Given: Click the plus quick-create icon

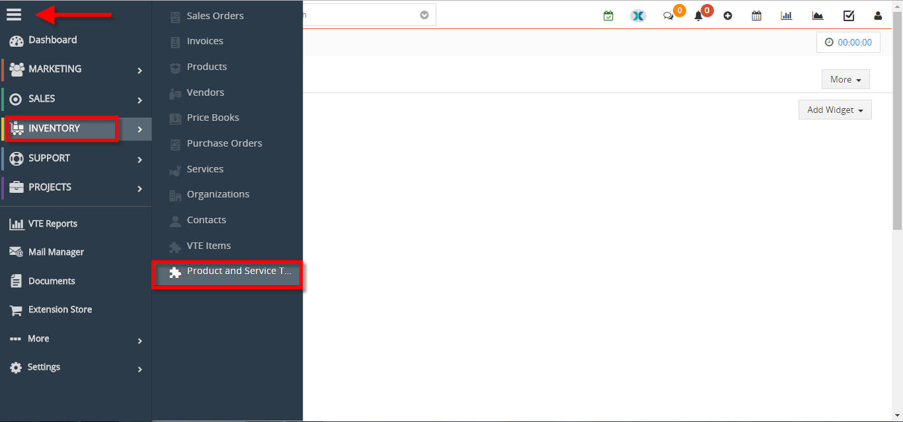Looking at the screenshot, I should tap(728, 15).
